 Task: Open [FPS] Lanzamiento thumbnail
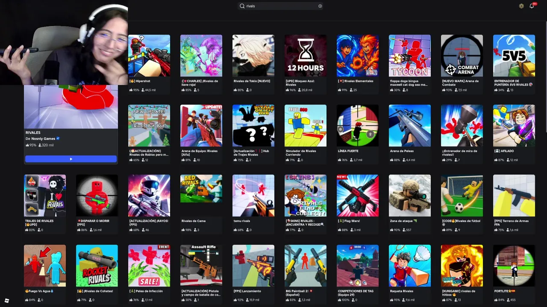[x=253, y=266]
